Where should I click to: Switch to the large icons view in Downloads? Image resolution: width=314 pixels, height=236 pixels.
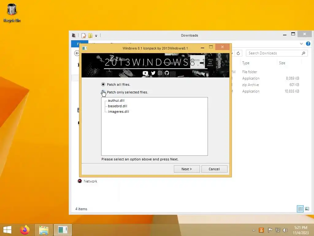[x=307, y=209]
